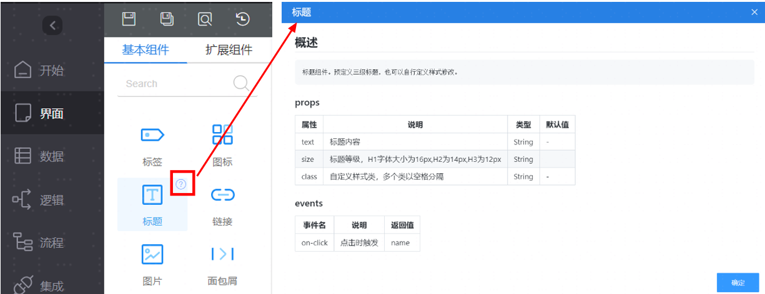Screen dimensions: 765x294
Task: Click the 默认值 column header
Action: click(x=557, y=125)
